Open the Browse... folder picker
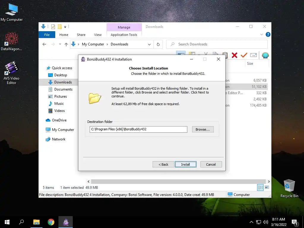Screen dimensions: 304x228 [202, 129]
